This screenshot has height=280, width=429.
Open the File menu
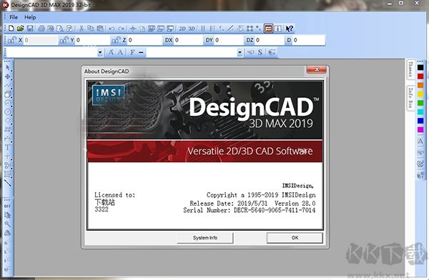tap(14, 17)
